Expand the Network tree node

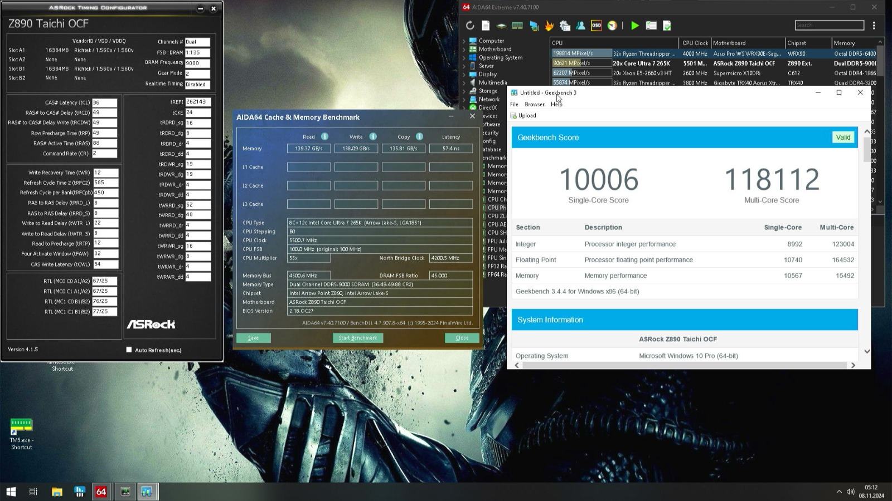tap(463, 99)
